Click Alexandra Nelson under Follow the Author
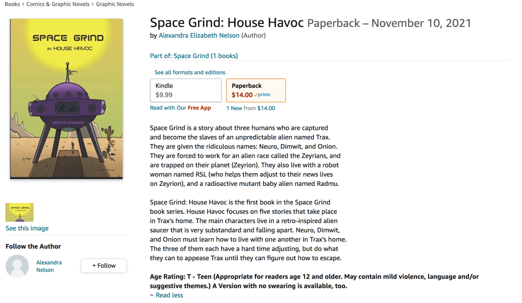This screenshot has height=303, width=522. 49,266
